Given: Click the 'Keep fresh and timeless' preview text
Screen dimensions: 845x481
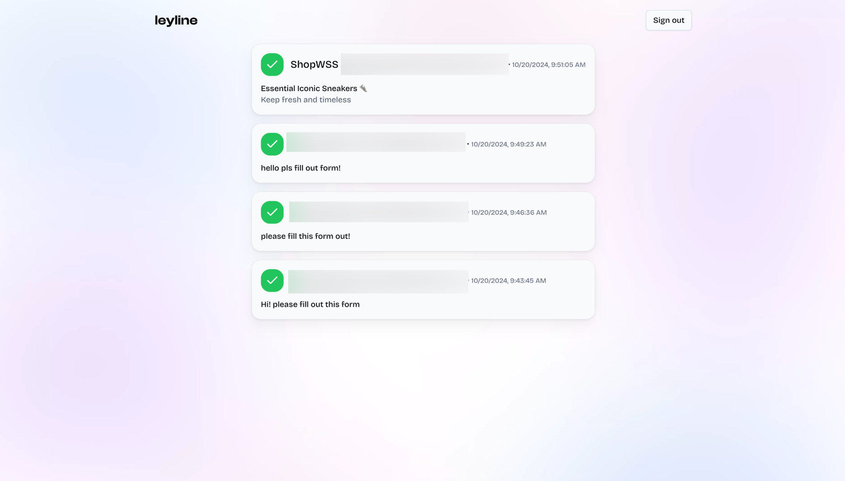Looking at the screenshot, I should click(306, 100).
